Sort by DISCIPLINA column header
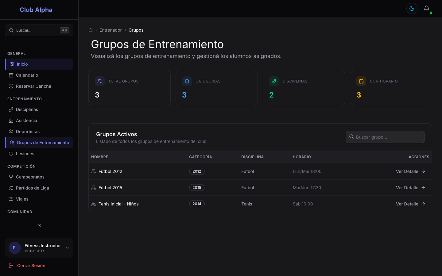 click(x=252, y=157)
